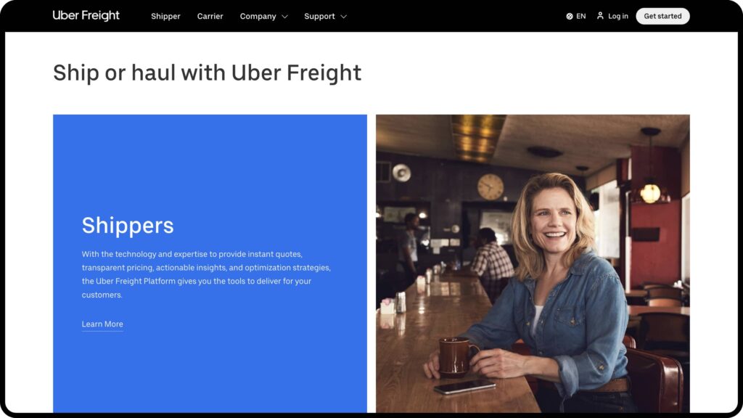Click the Get started button
This screenshot has width=743, height=418.
pyautogui.click(x=662, y=16)
